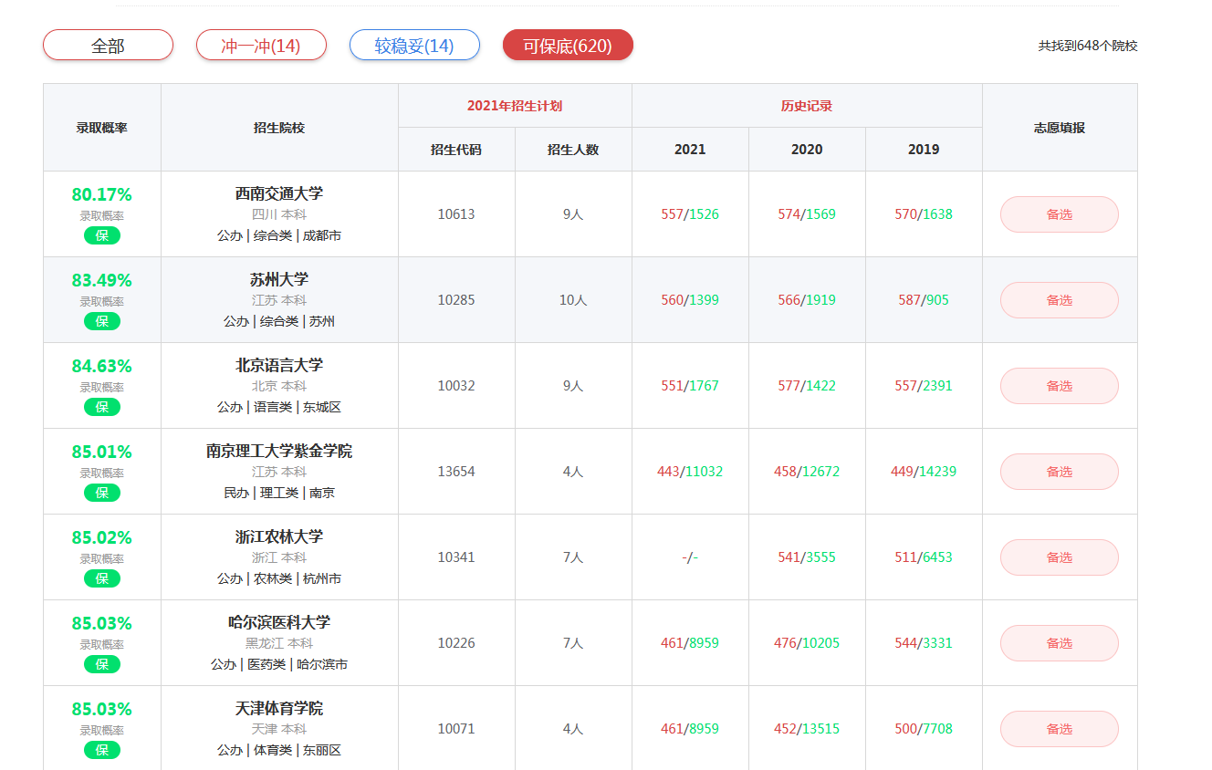Click the 566/1919 record for 苏州大学

(807, 300)
